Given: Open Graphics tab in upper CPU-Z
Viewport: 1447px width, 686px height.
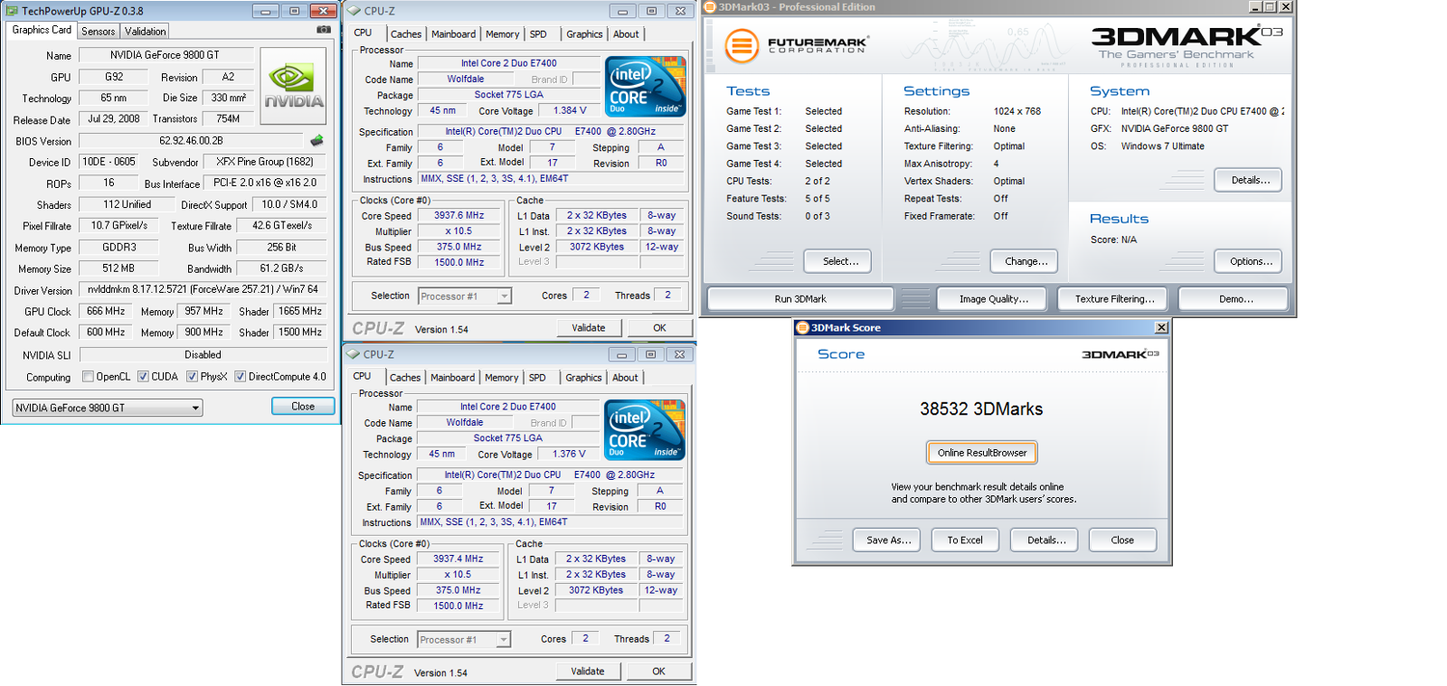Looking at the screenshot, I should click(x=584, y=34).
